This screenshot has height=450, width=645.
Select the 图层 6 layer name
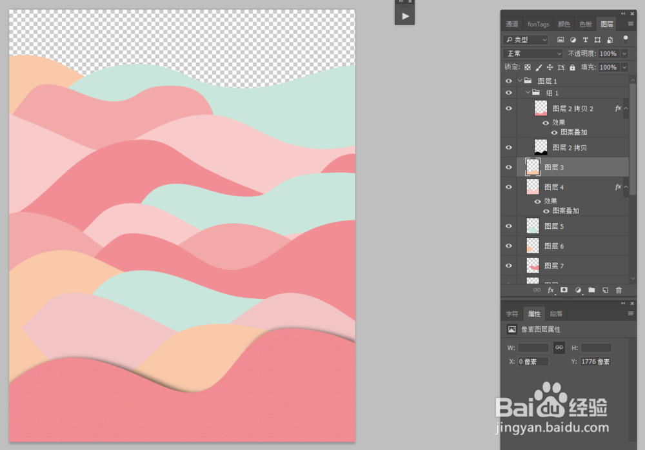tap(553, 246)
